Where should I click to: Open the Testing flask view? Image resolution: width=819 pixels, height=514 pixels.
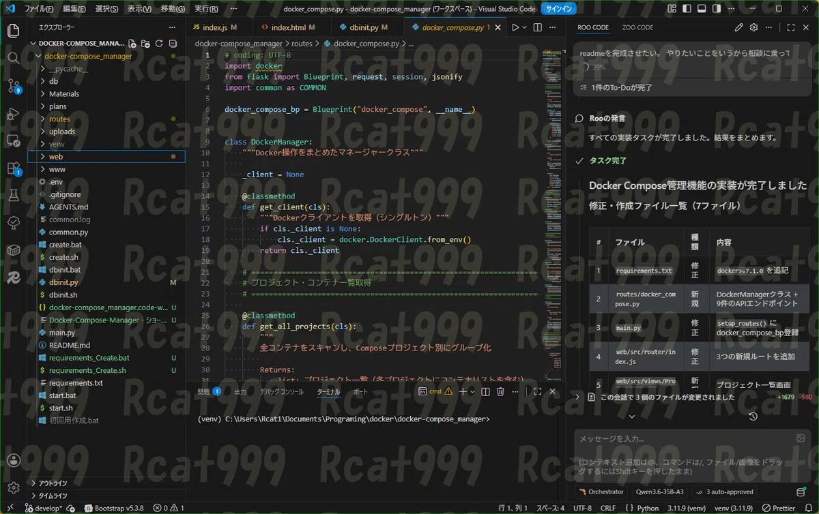(x=13, y=195)
